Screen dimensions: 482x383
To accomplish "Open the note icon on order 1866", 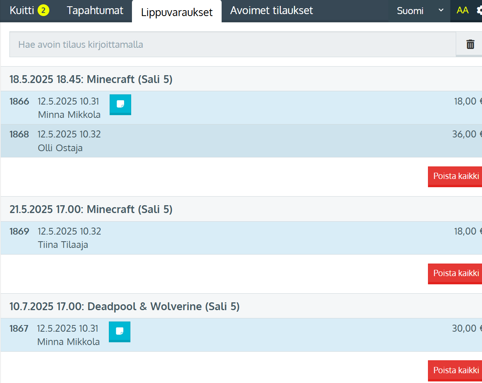I will 120,105.
